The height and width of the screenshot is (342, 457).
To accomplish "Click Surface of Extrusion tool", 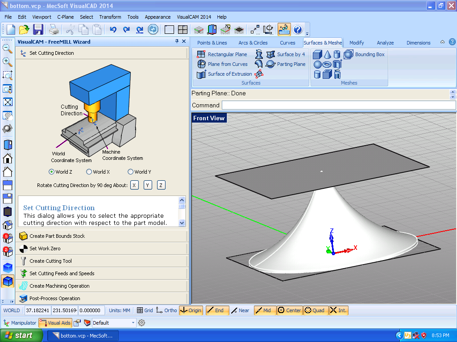I will click(x=224, y=74).
